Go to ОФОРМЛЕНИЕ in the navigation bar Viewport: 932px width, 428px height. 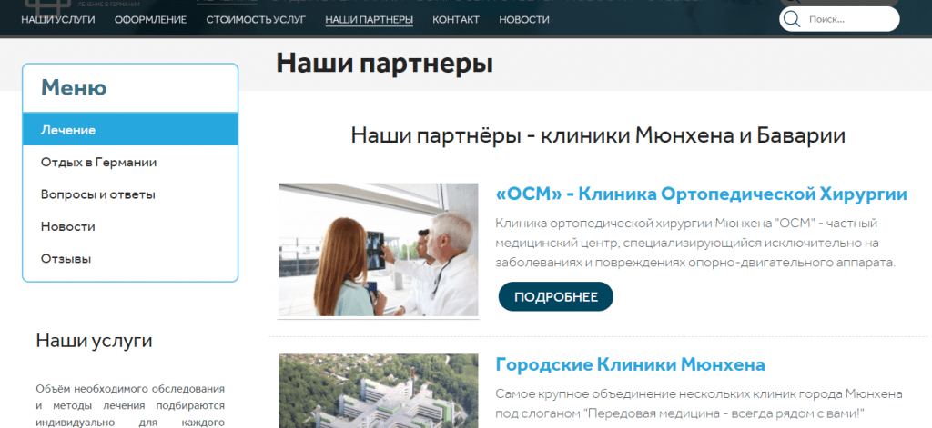coord(150,19)
